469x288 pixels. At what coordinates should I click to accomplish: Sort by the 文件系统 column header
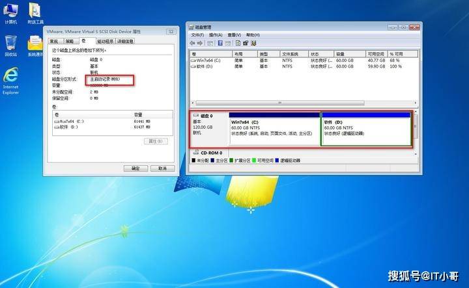(x=294, y=54)
